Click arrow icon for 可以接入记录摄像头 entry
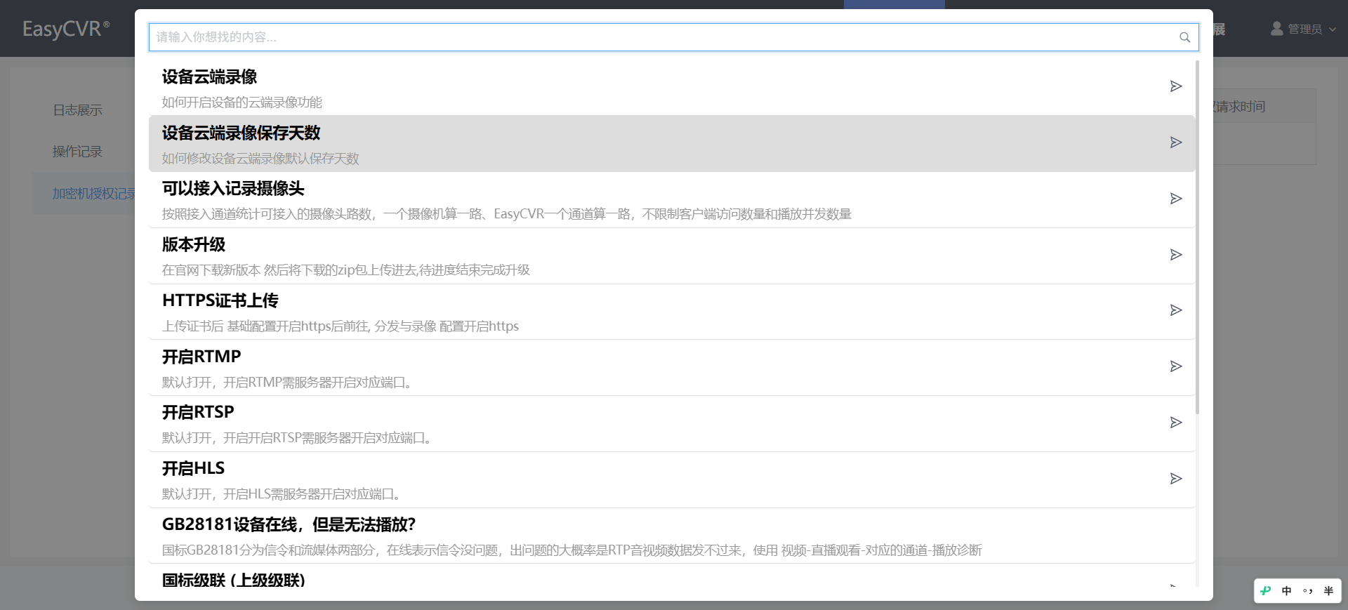Image resolution: width=1348 pixels, height=610 pixels. coord(1176,199)
